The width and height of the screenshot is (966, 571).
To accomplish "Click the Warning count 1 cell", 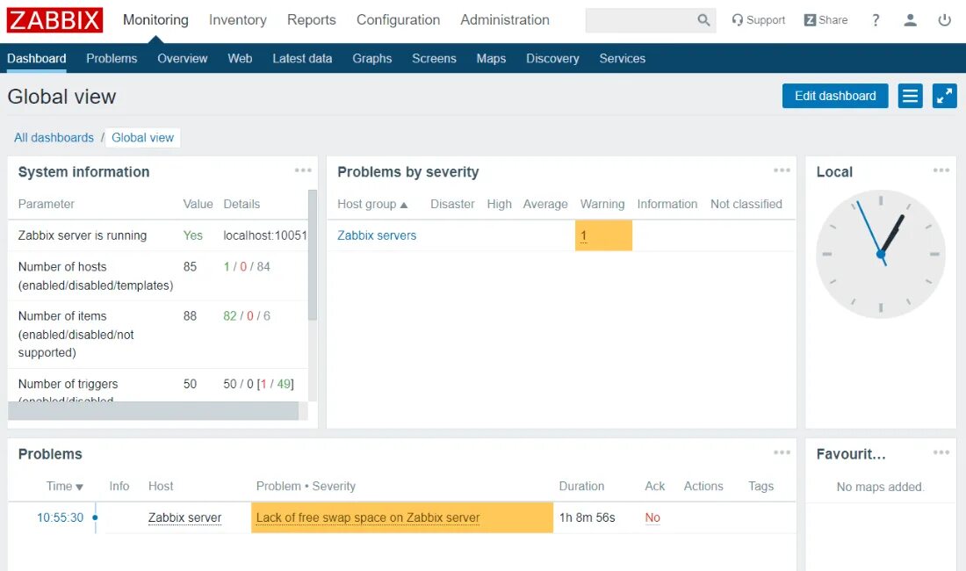I will 604,235.
